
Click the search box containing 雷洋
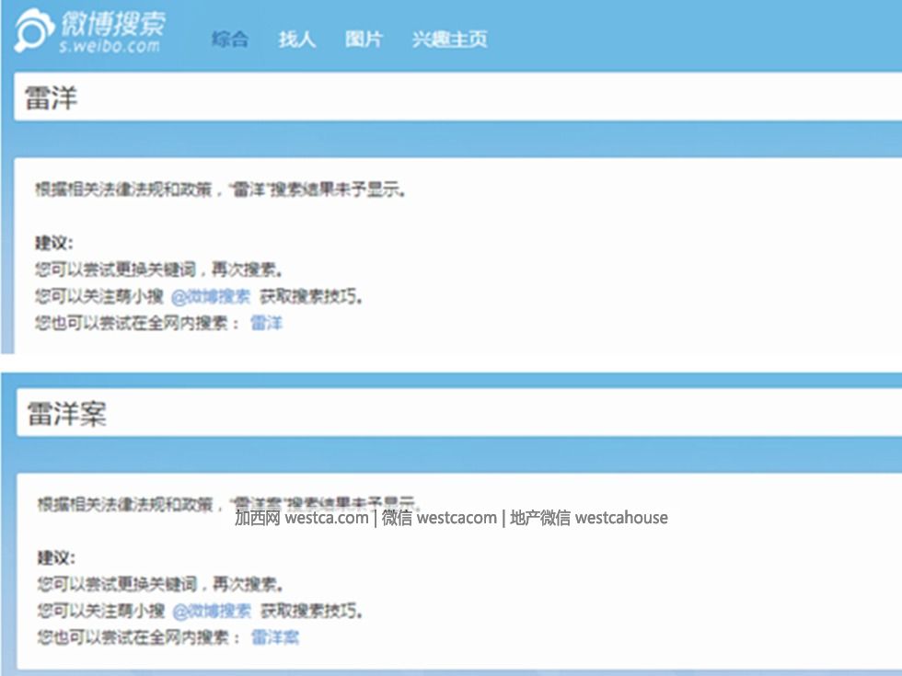tap(458, 97)
